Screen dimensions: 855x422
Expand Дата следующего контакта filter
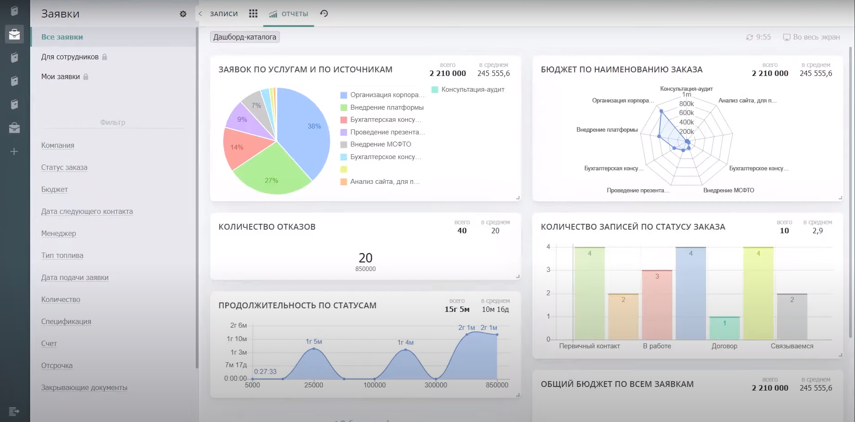click(x=87, y=211)
